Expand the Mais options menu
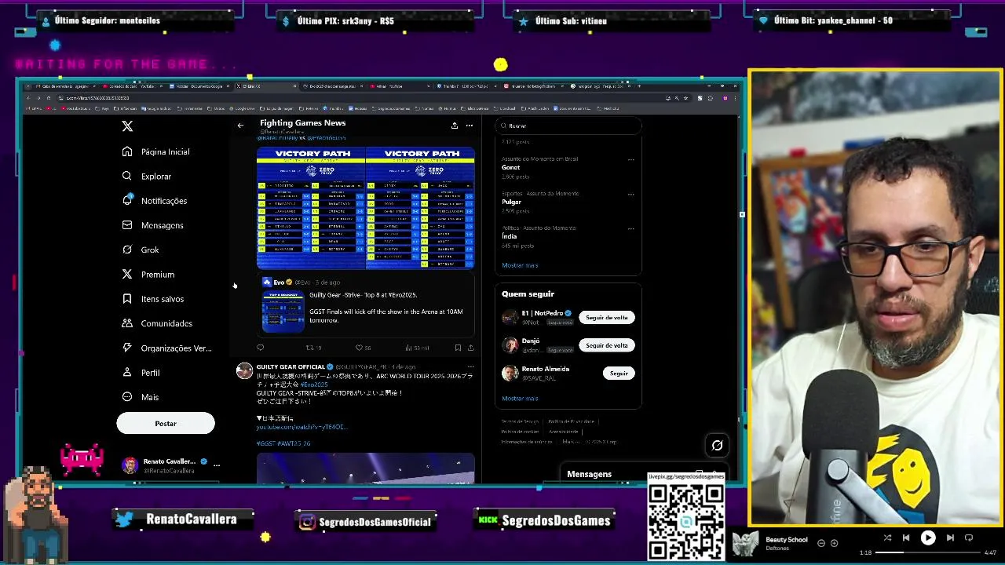 click(x=141, y=397)
